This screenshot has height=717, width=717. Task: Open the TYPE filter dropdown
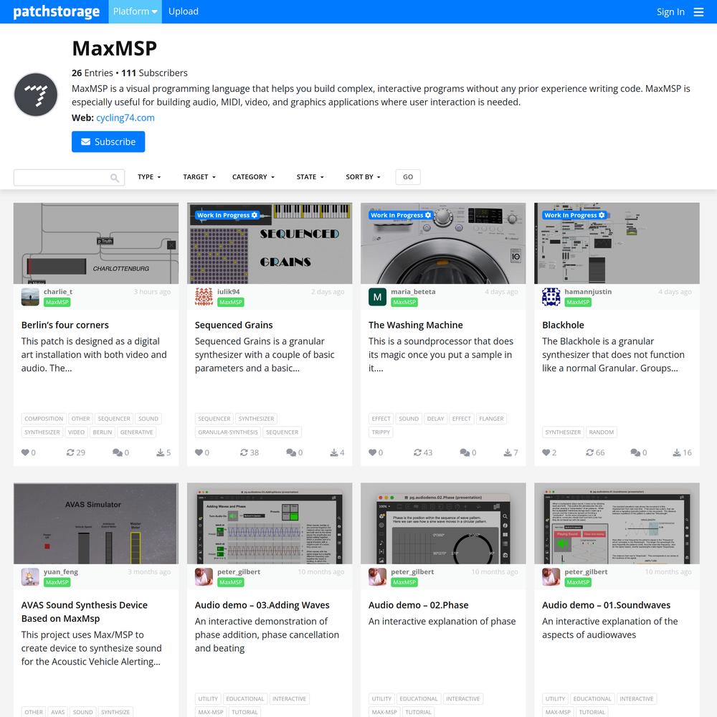click(149, 177)
